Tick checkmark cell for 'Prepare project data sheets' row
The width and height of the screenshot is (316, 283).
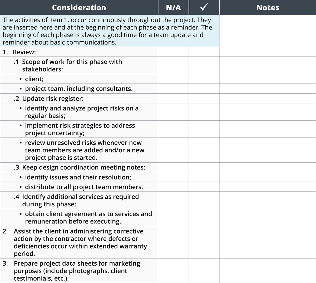[204, 271]
